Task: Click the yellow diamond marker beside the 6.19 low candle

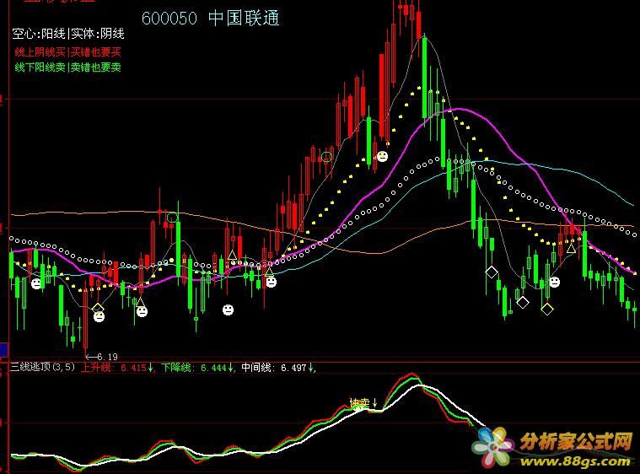Action: 98,308
